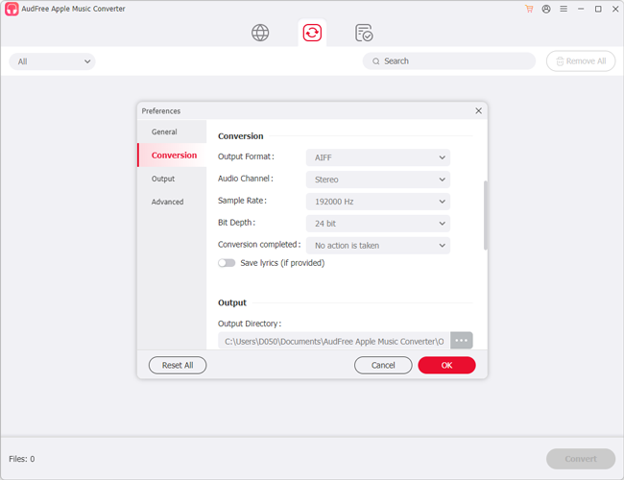The image size is (624, 480).
Task: Click the AudFree app logo
Action: tap(12, 9)
